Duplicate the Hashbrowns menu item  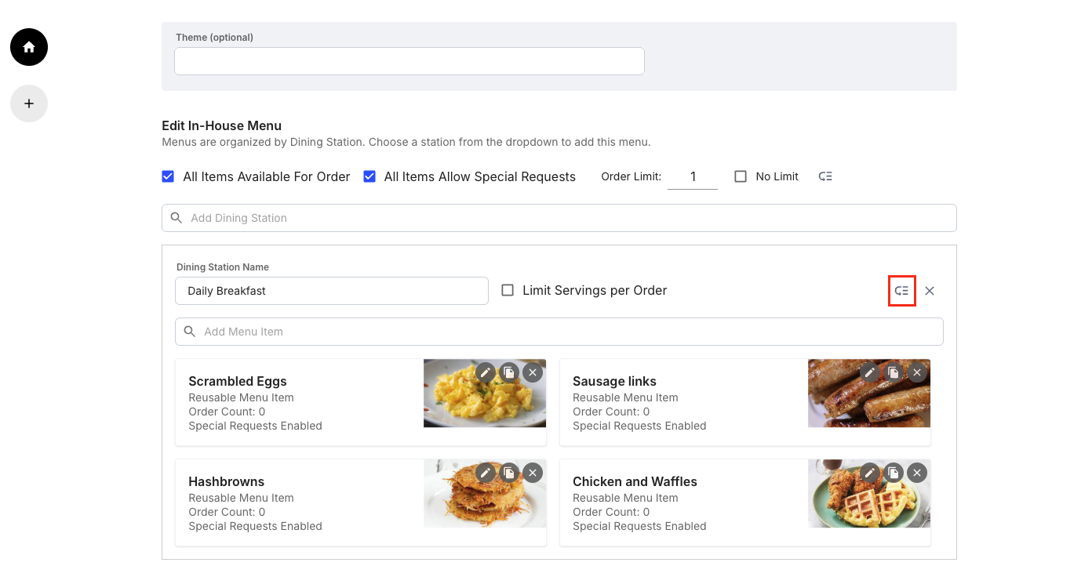(x=509, y=473)
